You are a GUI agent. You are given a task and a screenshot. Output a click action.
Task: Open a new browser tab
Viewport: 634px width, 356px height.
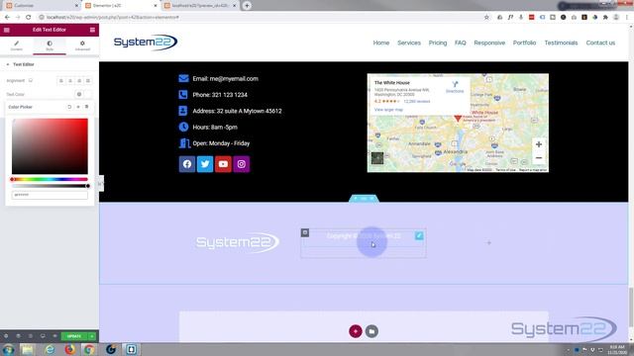coord(247,6)
